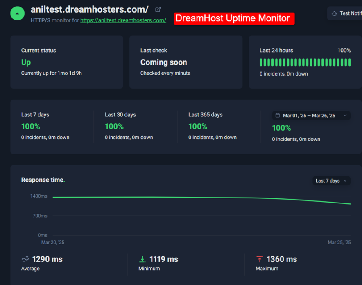Viewport: 362px width, 285px height.
Task: Click the chevron in the date range selector
Action: click(x=345, y=116)
